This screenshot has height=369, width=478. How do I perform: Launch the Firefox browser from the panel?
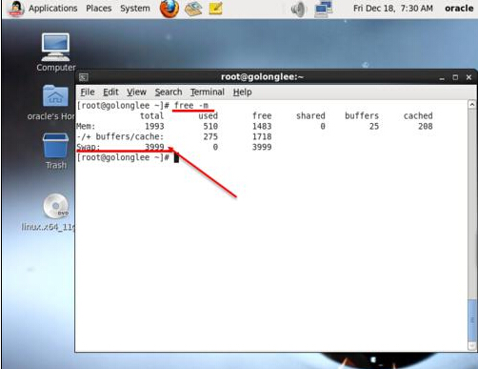[x=169, y=9]
